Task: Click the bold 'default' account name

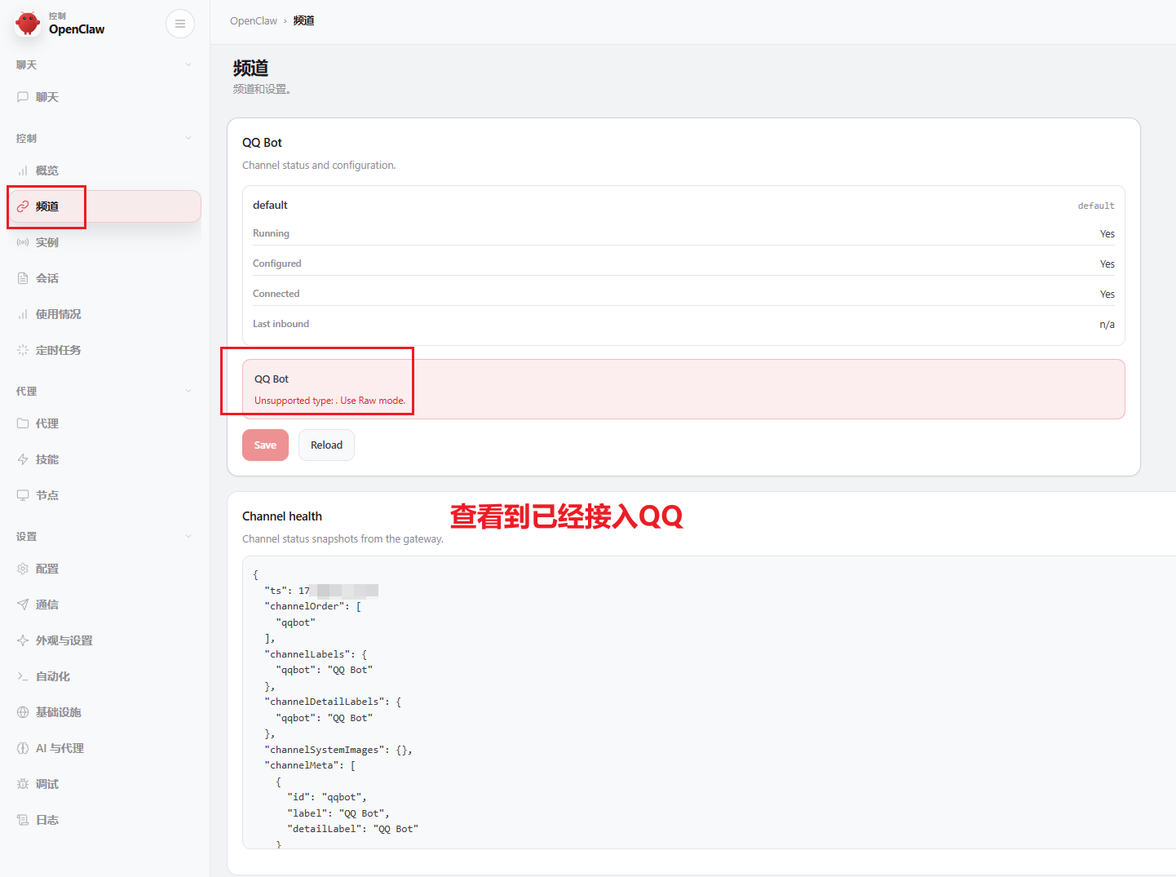Action: coord(270,205)
